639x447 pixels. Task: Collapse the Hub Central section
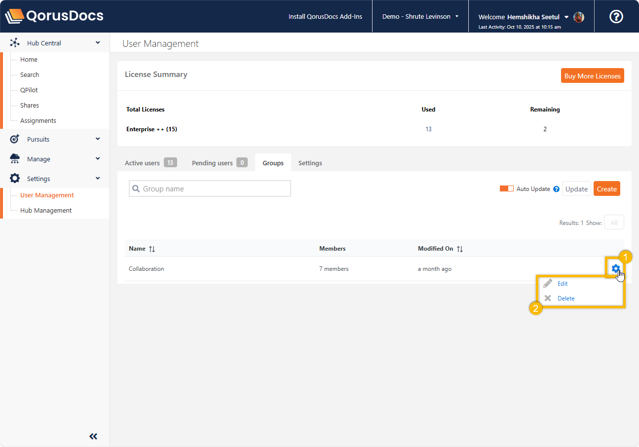coord(98,43)
